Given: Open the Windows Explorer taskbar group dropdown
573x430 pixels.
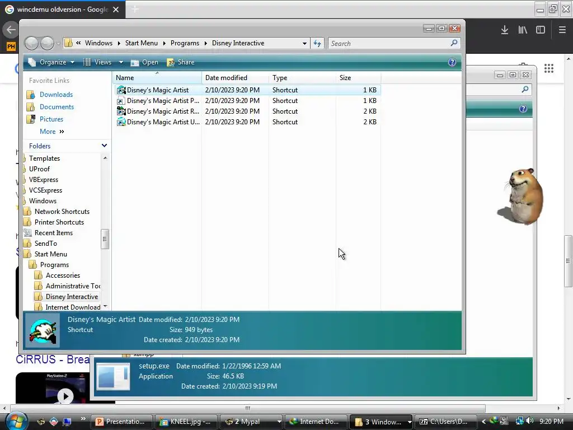Looking at the screenshot, I should [x=409, y=422].
